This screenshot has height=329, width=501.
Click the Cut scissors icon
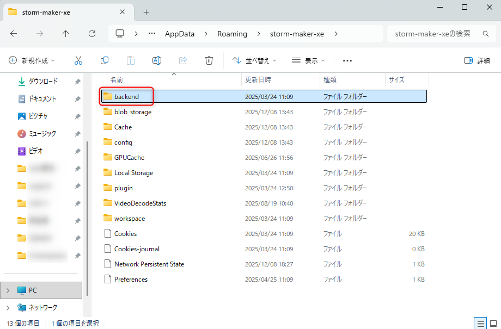click(78, 60)
